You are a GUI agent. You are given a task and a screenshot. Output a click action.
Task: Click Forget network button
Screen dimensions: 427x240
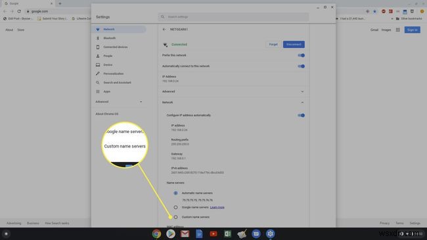[x=273, y=45]
